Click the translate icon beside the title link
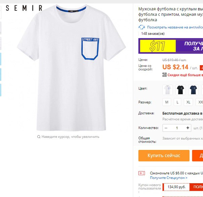The image size is (203, 197). pyautogui.click(x=141, y=27)
